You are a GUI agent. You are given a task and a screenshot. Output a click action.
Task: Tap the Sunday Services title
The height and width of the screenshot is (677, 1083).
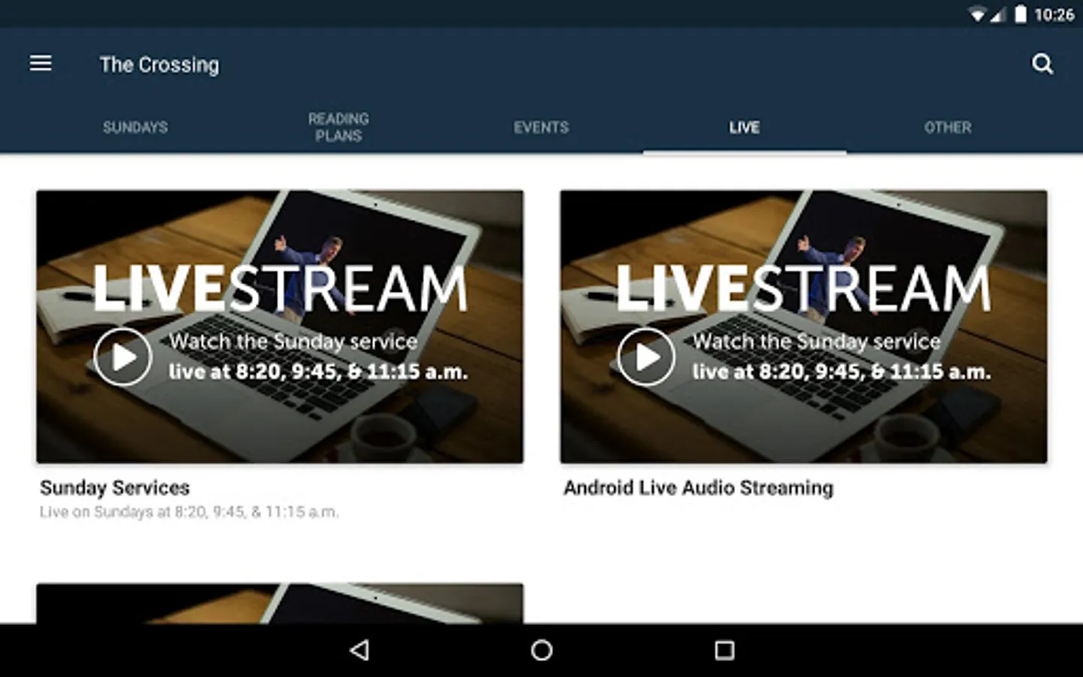(114, 488)
